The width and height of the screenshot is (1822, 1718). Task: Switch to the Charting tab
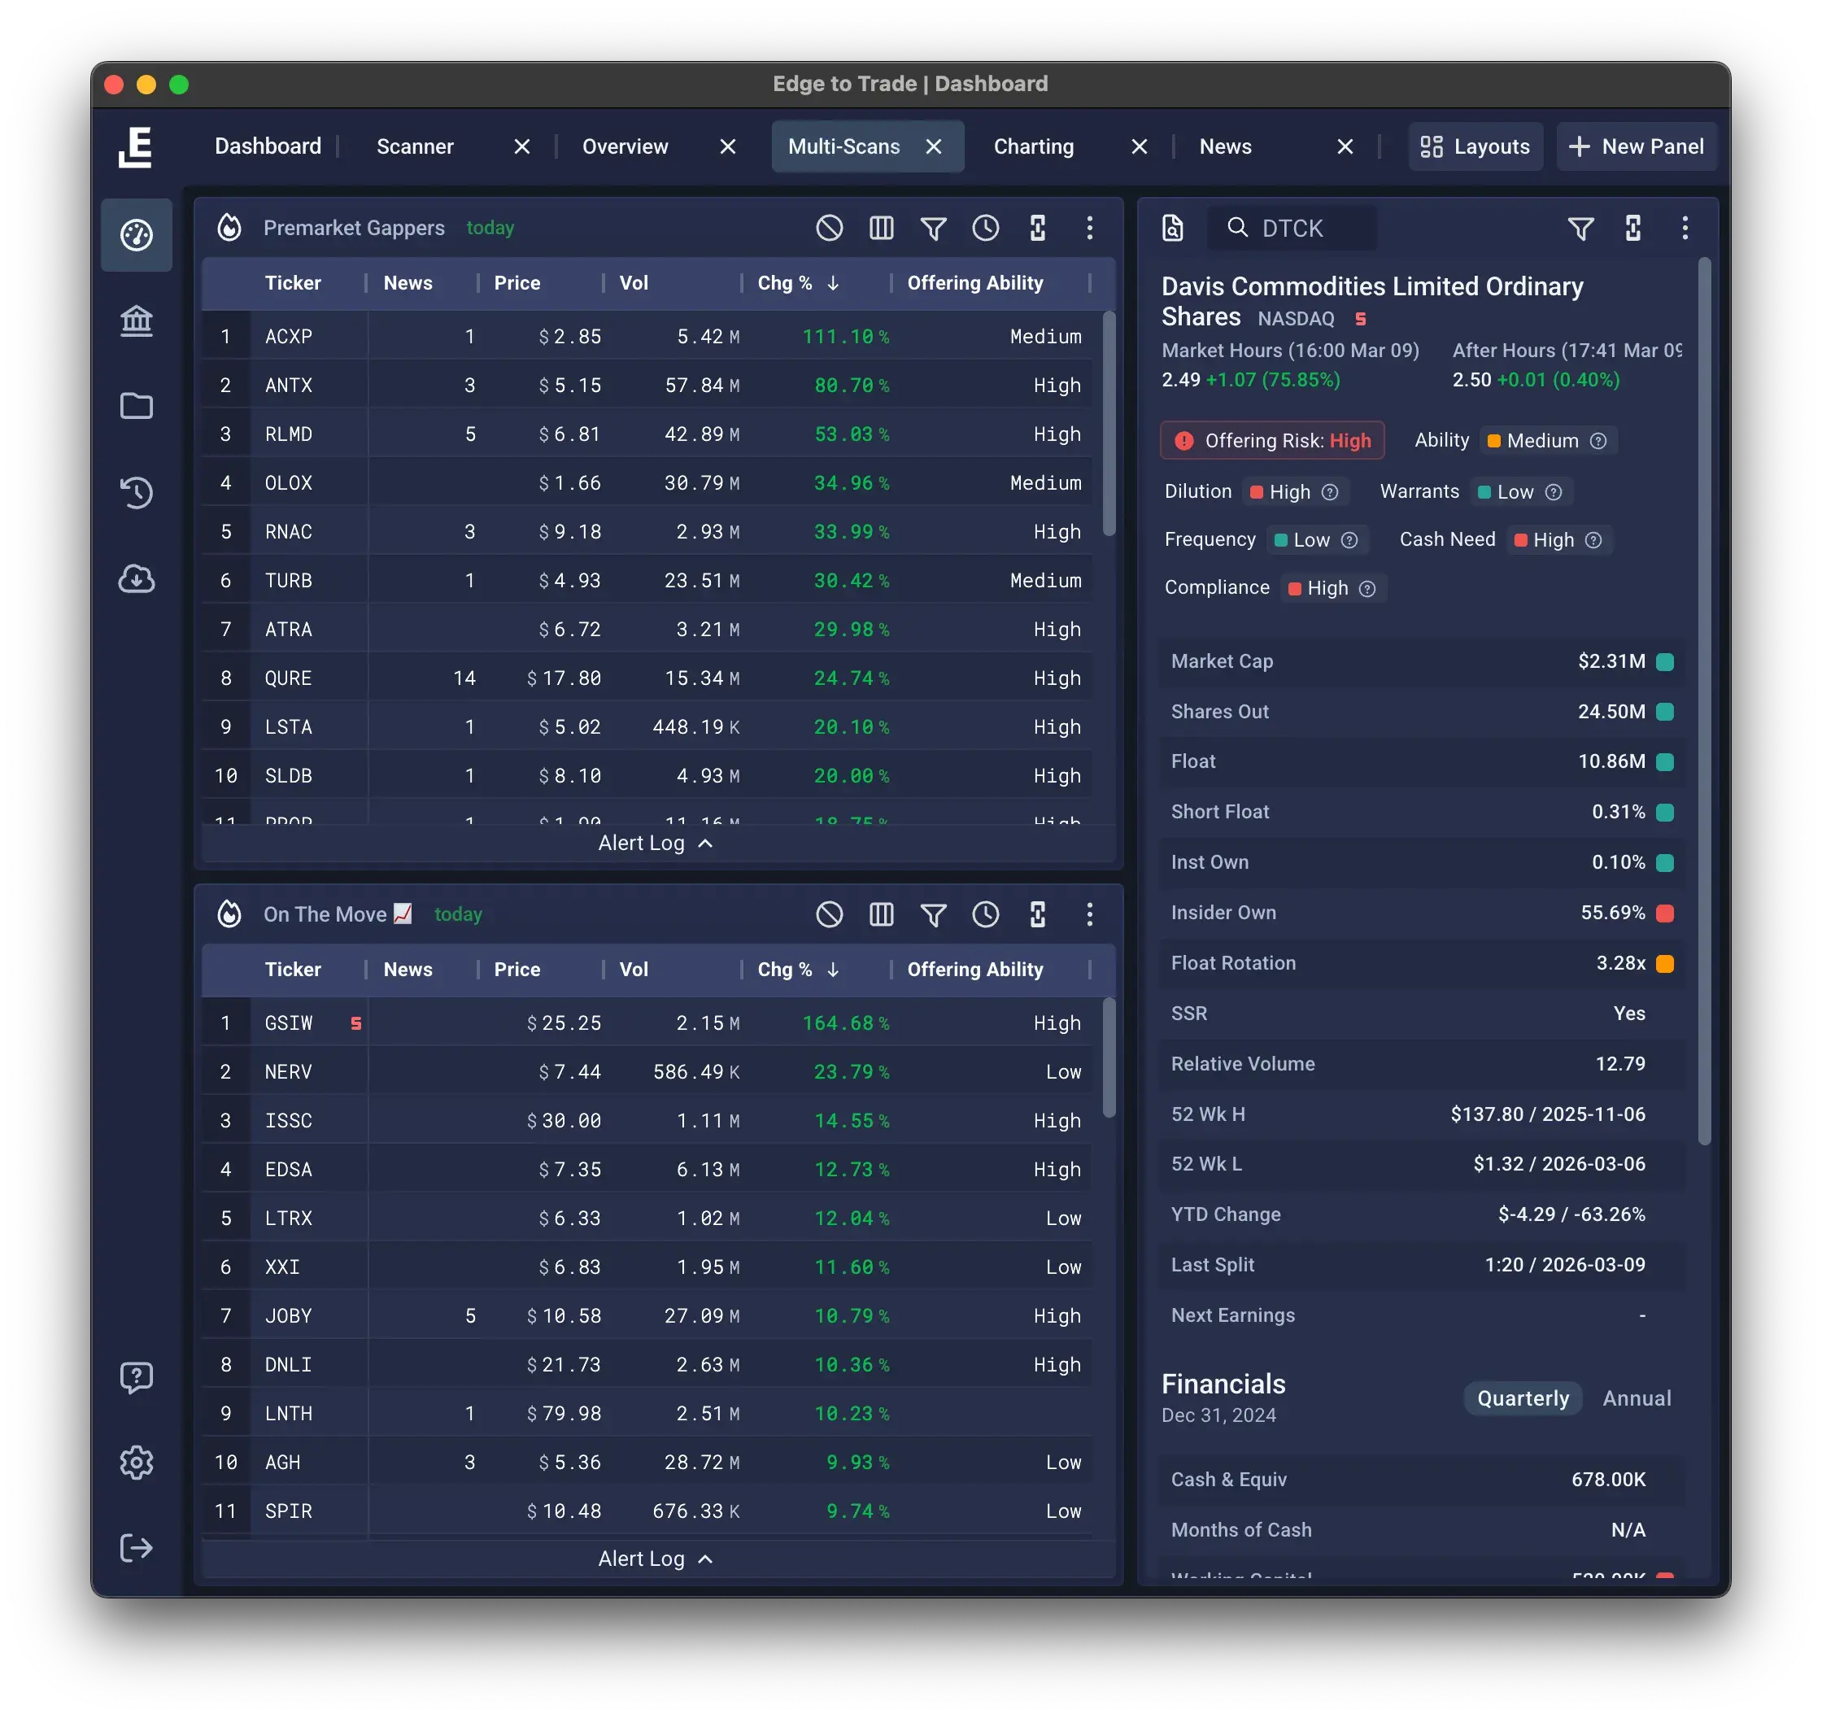coord(1033,146)
